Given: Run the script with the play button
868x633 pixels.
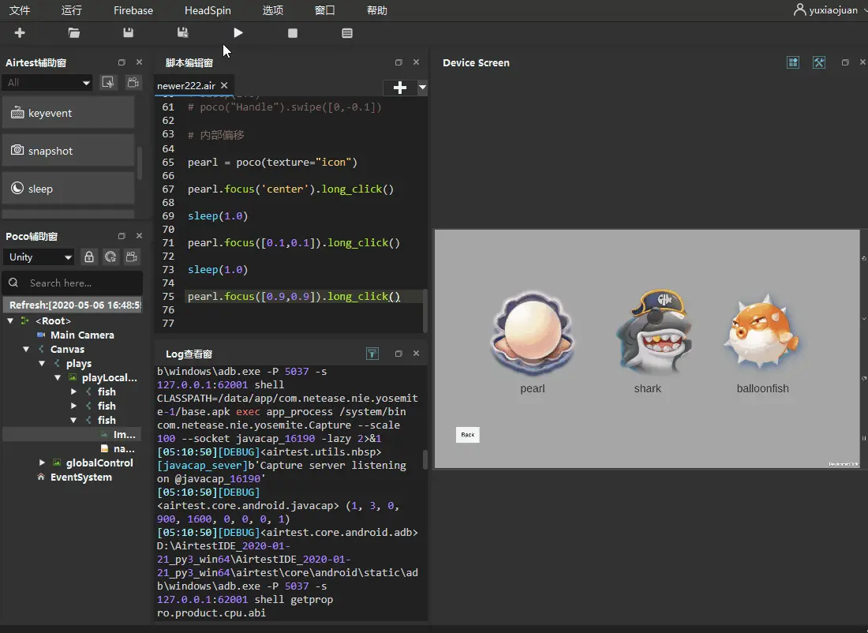Looking at the screenshot, I should tap(238, 33).
